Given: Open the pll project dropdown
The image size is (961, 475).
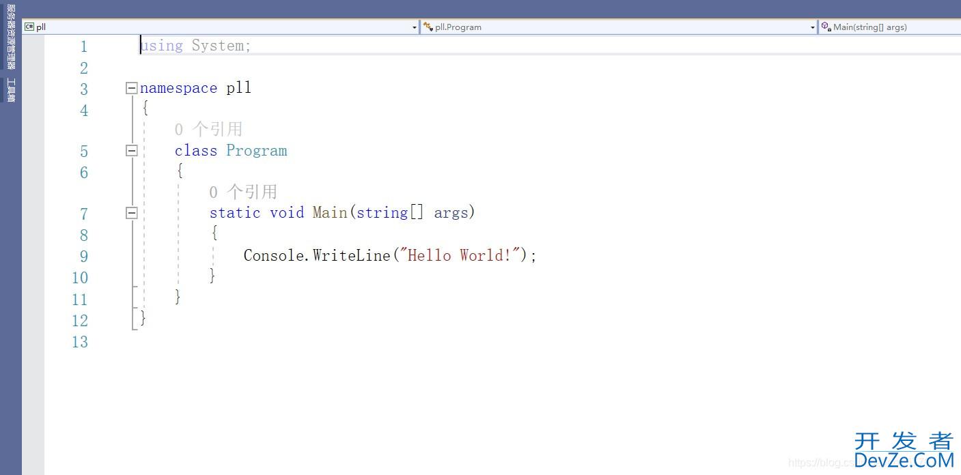Looking at the screenshot, I should coord(221,27).
